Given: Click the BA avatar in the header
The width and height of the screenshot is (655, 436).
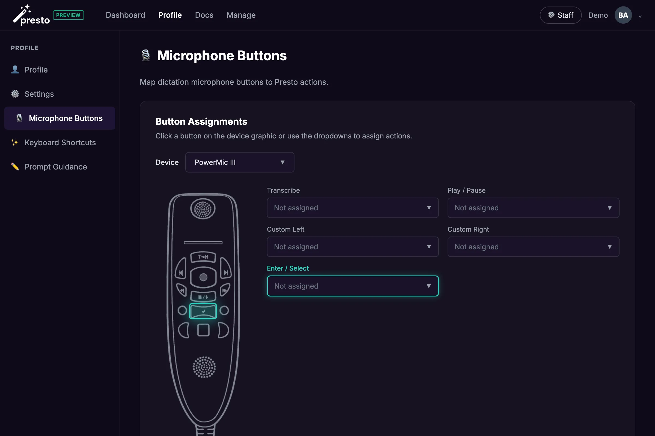Looking at the screenshot, I should tap(623, 15).
